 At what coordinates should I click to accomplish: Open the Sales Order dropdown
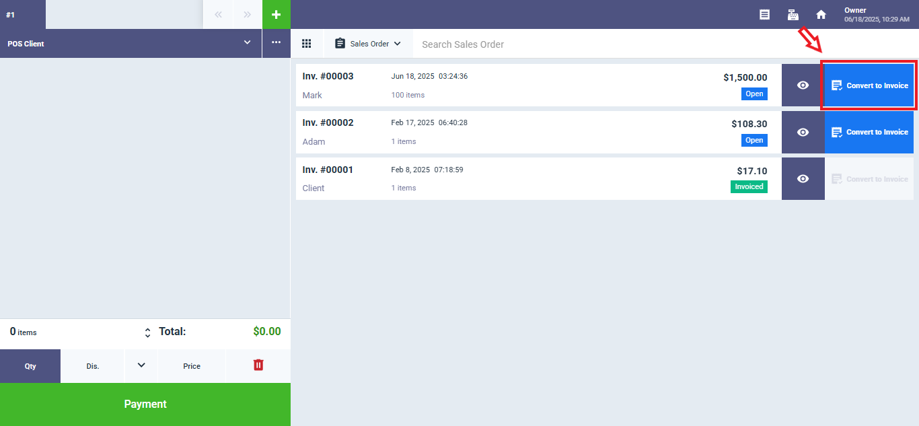pyautogui.click(x=368, y=44)
